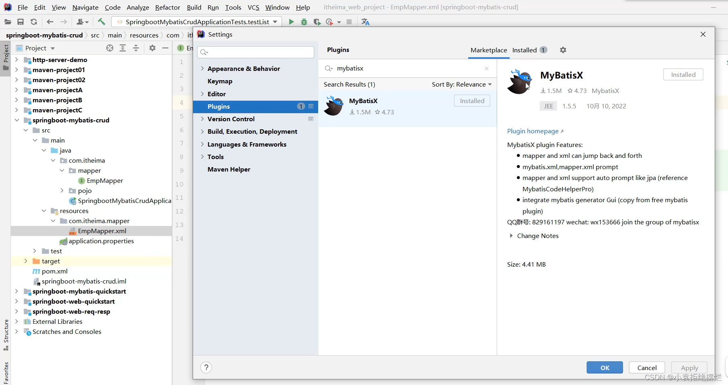The width and height of the screenshot is (728, 385).
Task: Expand Tools settings category
Action: [202, 157]
